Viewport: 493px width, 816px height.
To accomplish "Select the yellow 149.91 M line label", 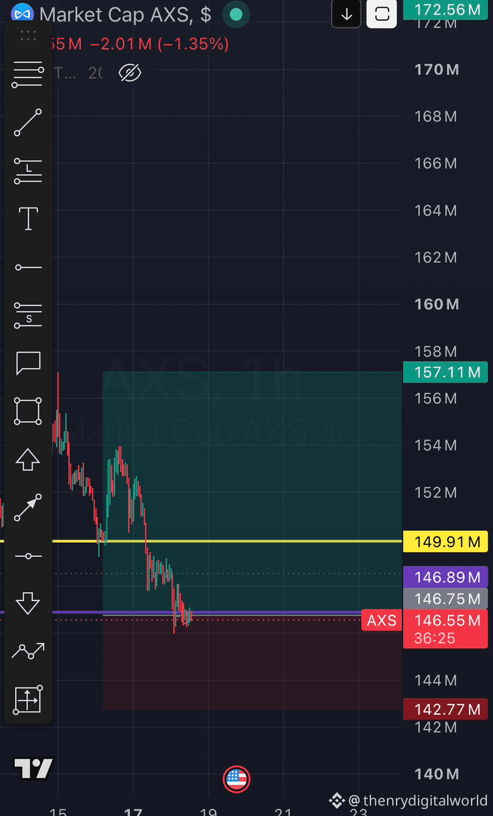I will coord(445,542).
